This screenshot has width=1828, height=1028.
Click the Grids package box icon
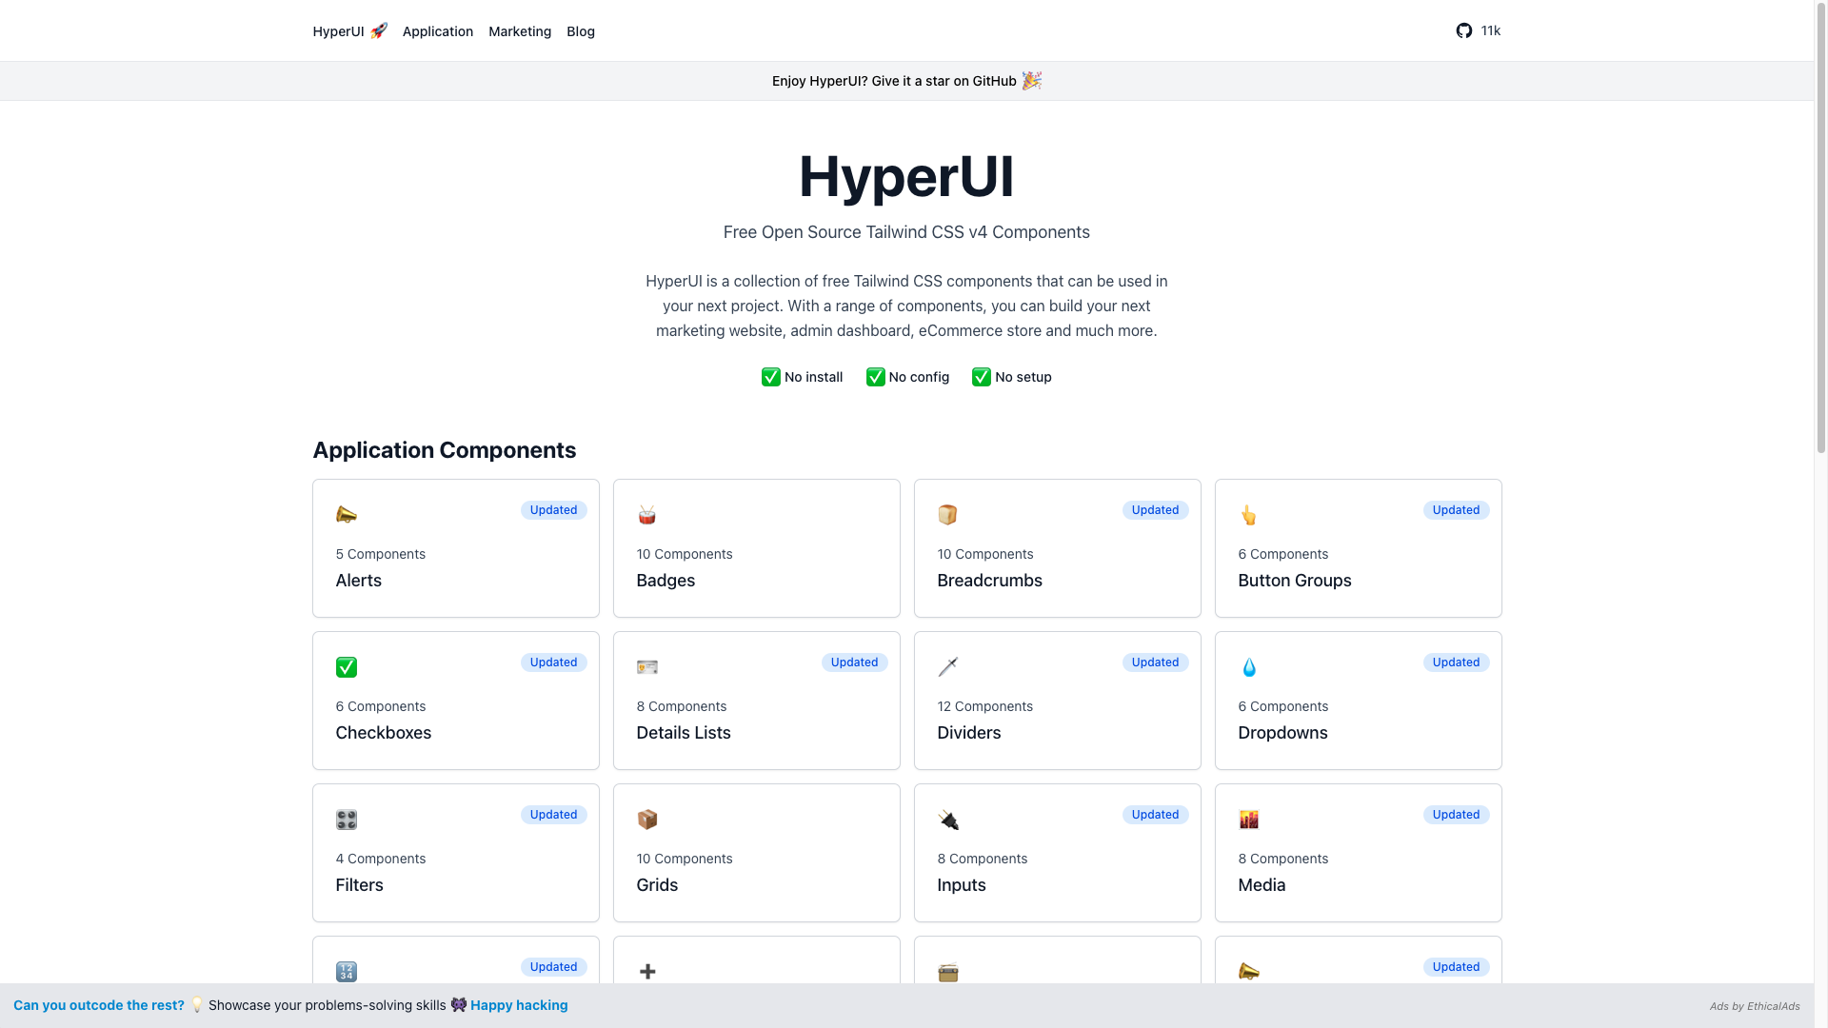(x=647, y=820)
